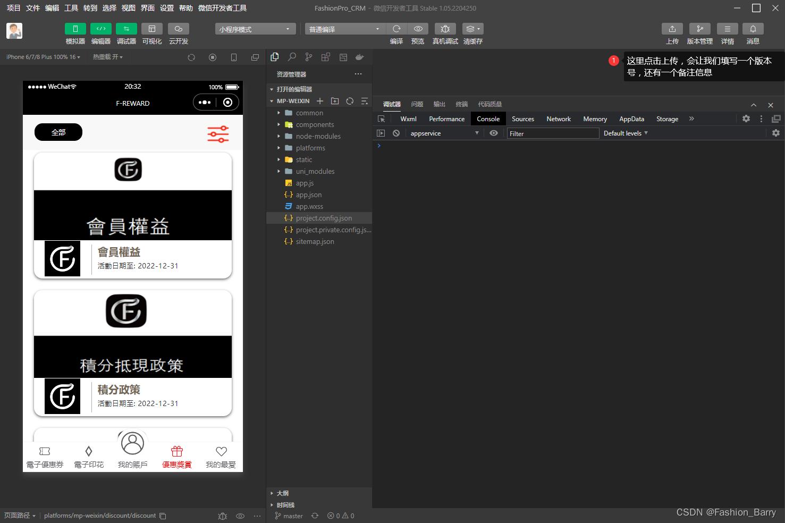The height and width of the screenshot is (523, 785).
Task: Toggle the Simulator (模拟器) panel
Action: (x=75, y=29)
